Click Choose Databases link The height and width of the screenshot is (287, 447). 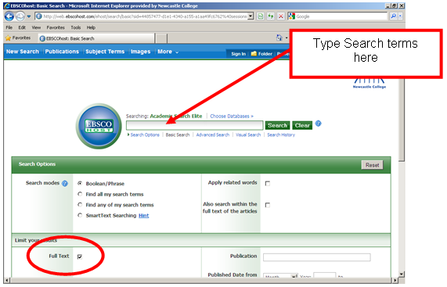pyautogui.click(x=232, y=117)
